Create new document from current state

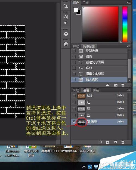click(108, 85)
